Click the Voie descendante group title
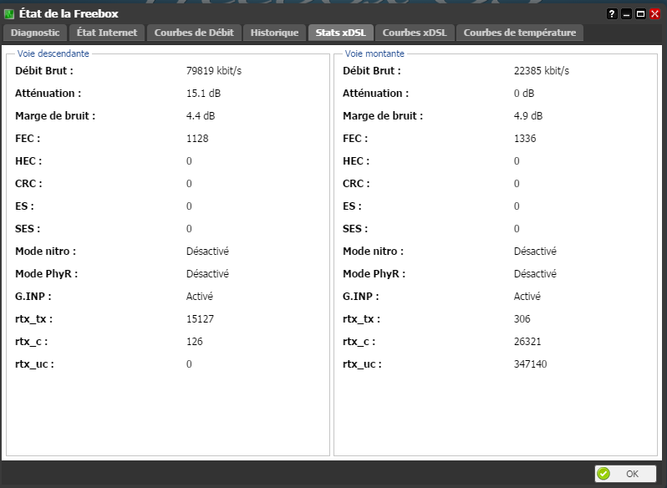This screenshot has width=667, height=488. (53, 53)
